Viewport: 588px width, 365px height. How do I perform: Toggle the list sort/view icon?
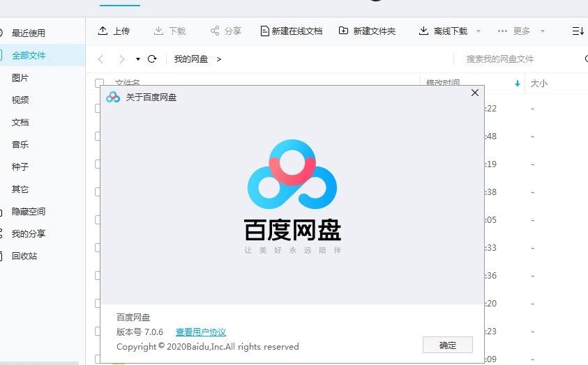coord(578,31)
